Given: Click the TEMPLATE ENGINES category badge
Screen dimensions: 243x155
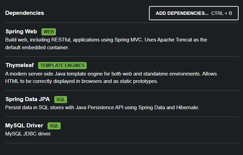Looking at the screenshot, I should point(62,65).
